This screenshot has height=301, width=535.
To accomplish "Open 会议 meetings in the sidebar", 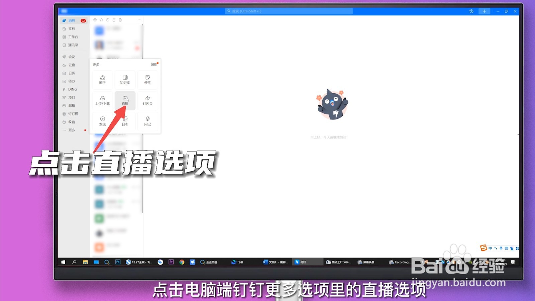I will pyautogui.click(x=69, y=57).
